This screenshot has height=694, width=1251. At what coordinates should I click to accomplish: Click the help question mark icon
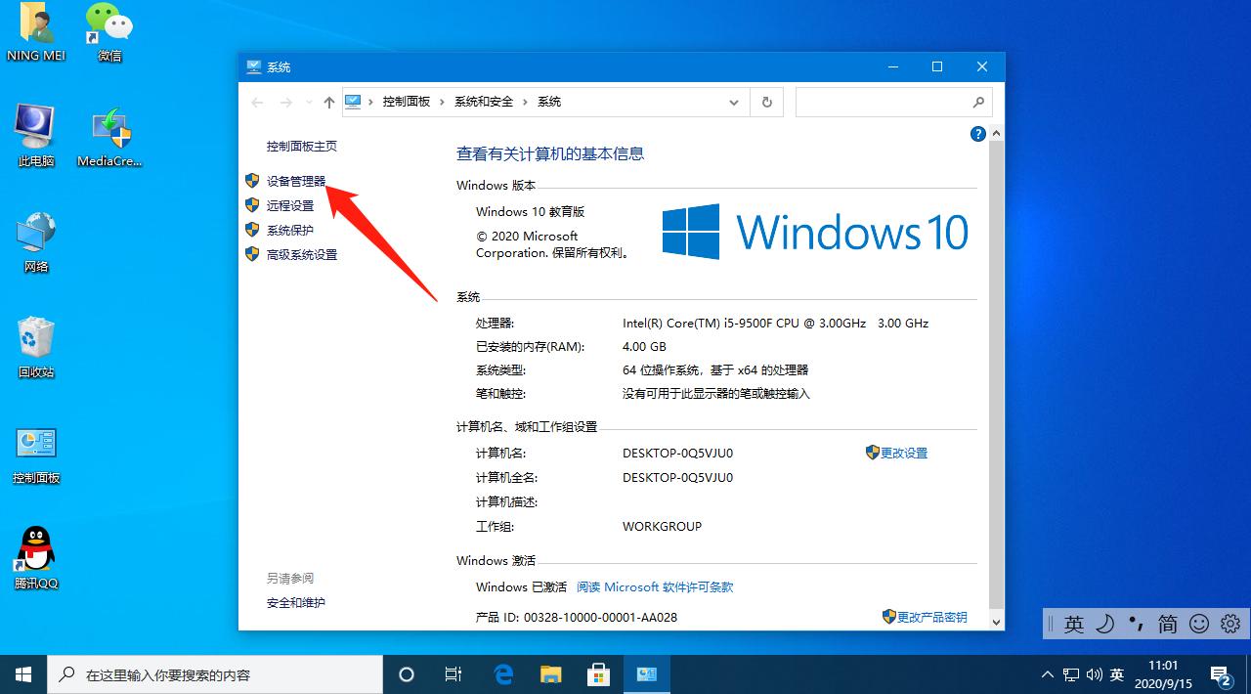coord(978,134)
